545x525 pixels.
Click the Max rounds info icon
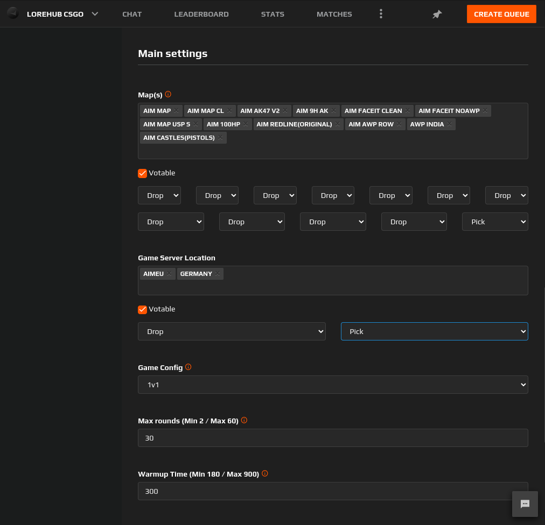(244, 420)
